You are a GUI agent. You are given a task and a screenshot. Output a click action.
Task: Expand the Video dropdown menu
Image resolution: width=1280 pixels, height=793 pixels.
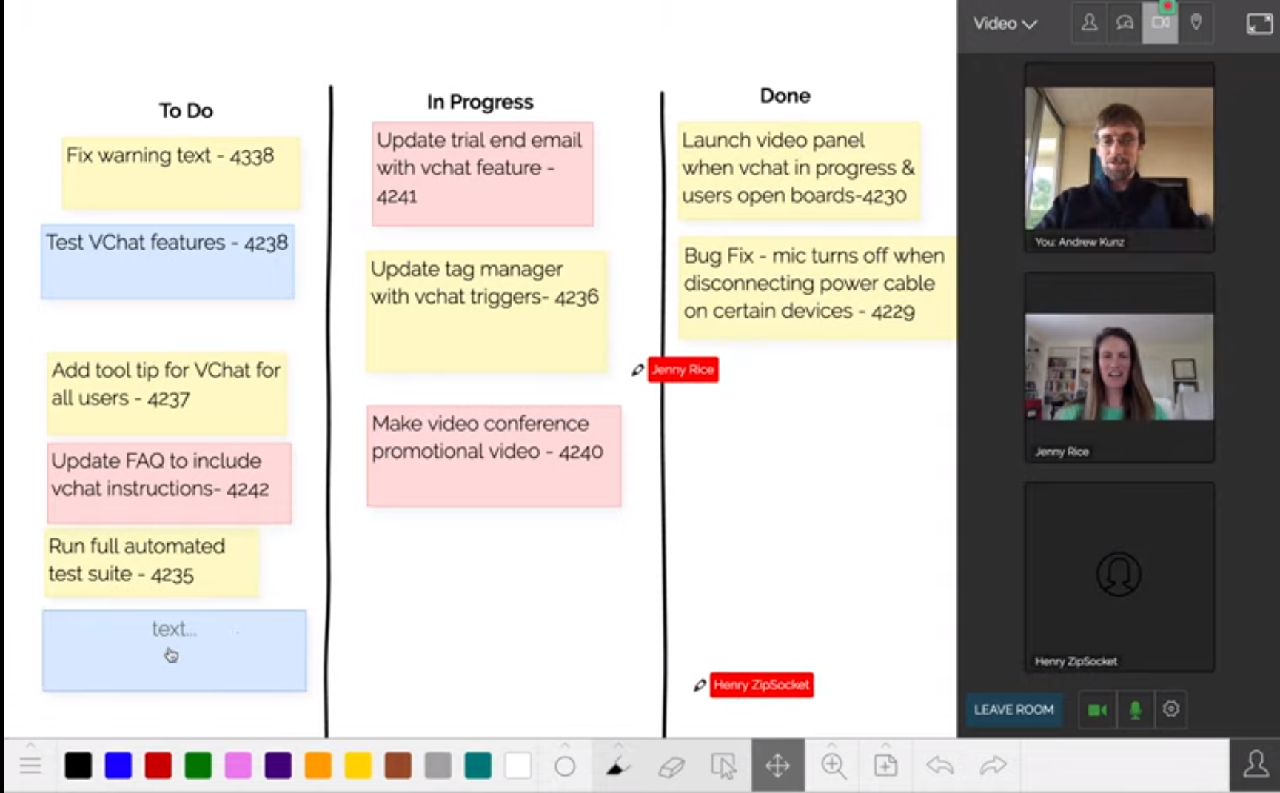[1005, 24]
